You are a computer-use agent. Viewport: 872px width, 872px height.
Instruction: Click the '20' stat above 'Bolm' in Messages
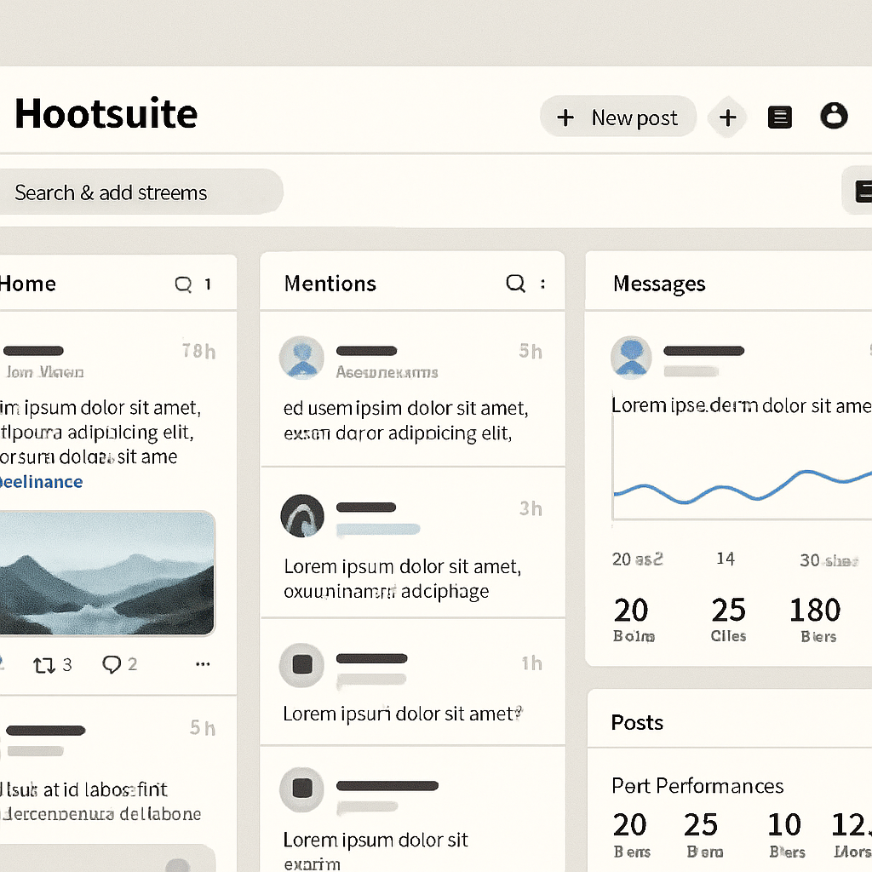coord(631,610)
